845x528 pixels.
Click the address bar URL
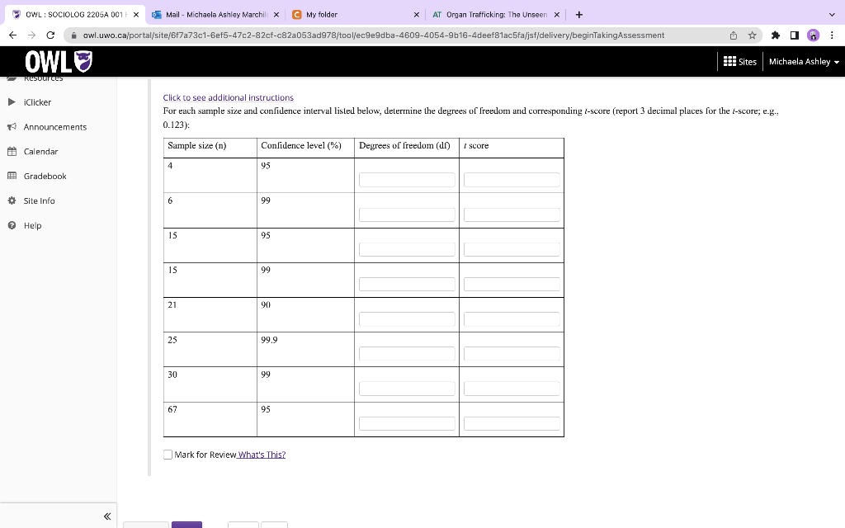[x=374, y=35]
